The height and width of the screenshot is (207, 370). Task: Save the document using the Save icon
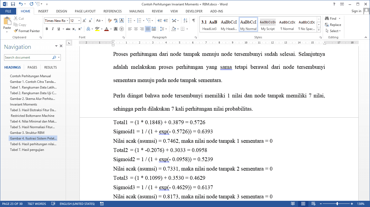(x=13, y=4)
